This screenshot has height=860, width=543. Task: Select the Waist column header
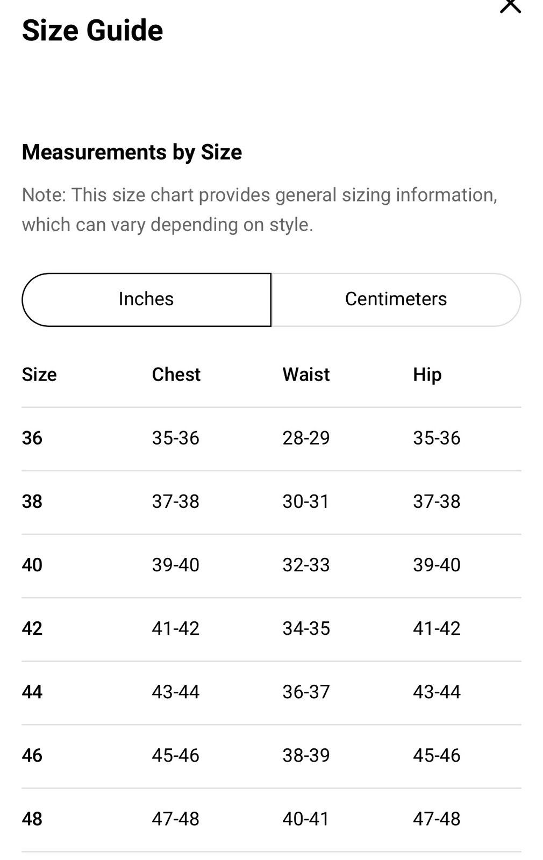tap(306, 374)
